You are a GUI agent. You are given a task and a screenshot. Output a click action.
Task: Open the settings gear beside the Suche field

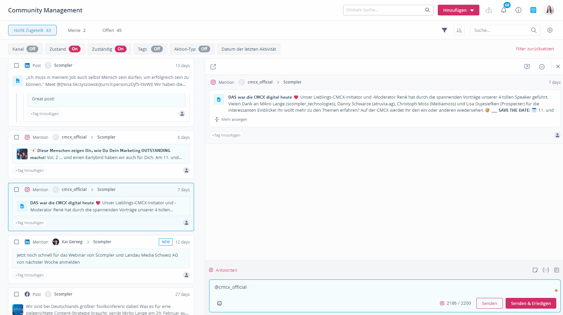[x=550, y=30]
